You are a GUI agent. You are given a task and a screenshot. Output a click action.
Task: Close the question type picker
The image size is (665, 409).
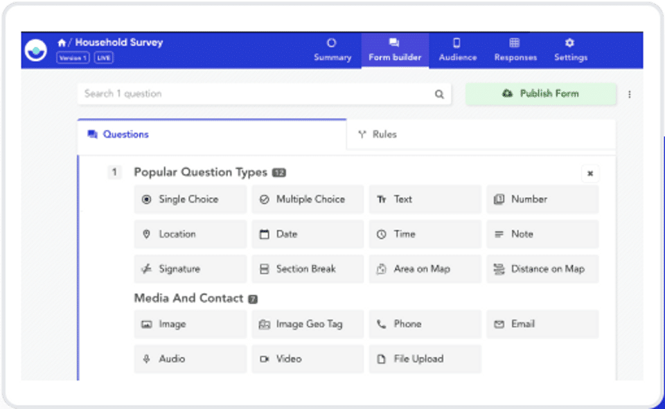(590, 173)
